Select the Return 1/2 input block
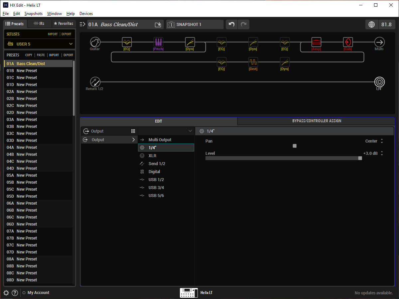This screenshot has width=399, height=299. tap(95, 82)
